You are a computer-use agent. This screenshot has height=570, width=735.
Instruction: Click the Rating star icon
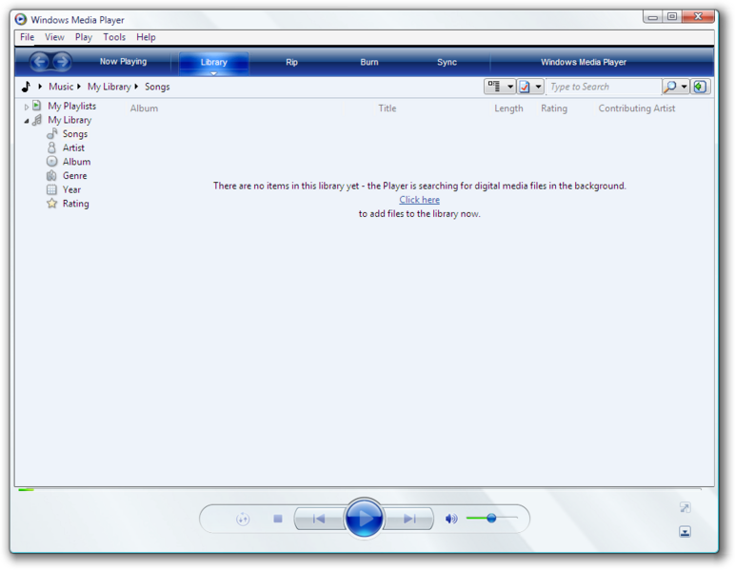point(51,204)
